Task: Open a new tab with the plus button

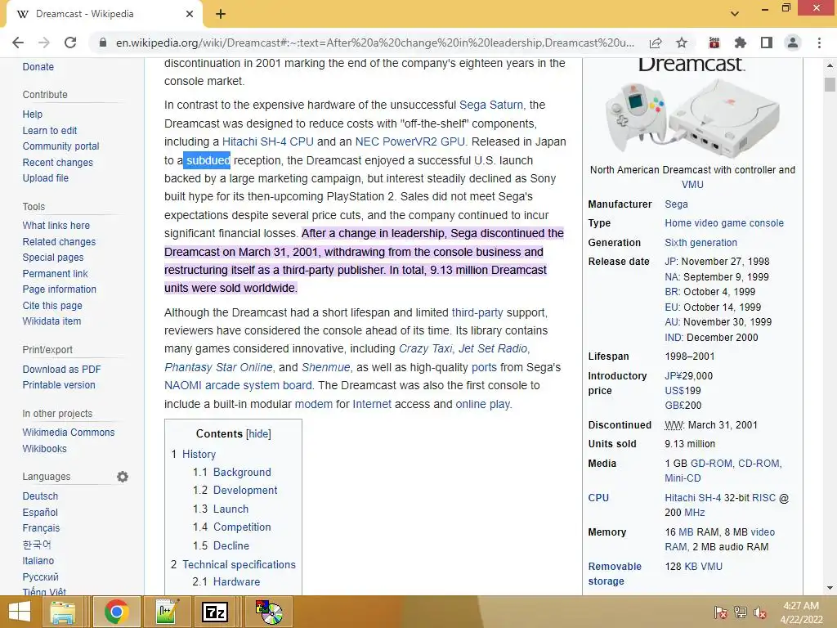Action: [x=221, y=15]
